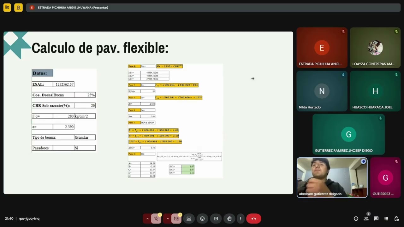Click muted mic icon on Nilda Hurtado tile
This screenshot has height=227, width=404.
point(343,75)
